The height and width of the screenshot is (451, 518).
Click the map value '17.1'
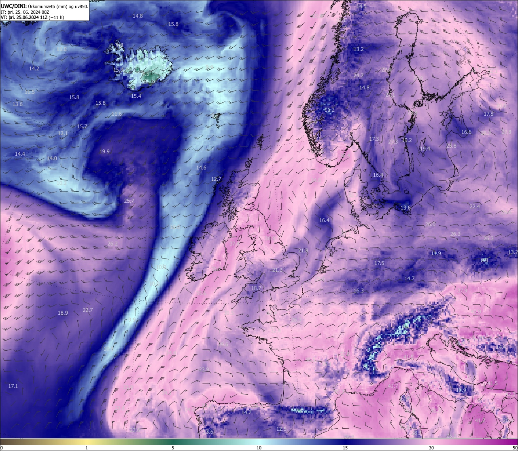tap(13, 386)
